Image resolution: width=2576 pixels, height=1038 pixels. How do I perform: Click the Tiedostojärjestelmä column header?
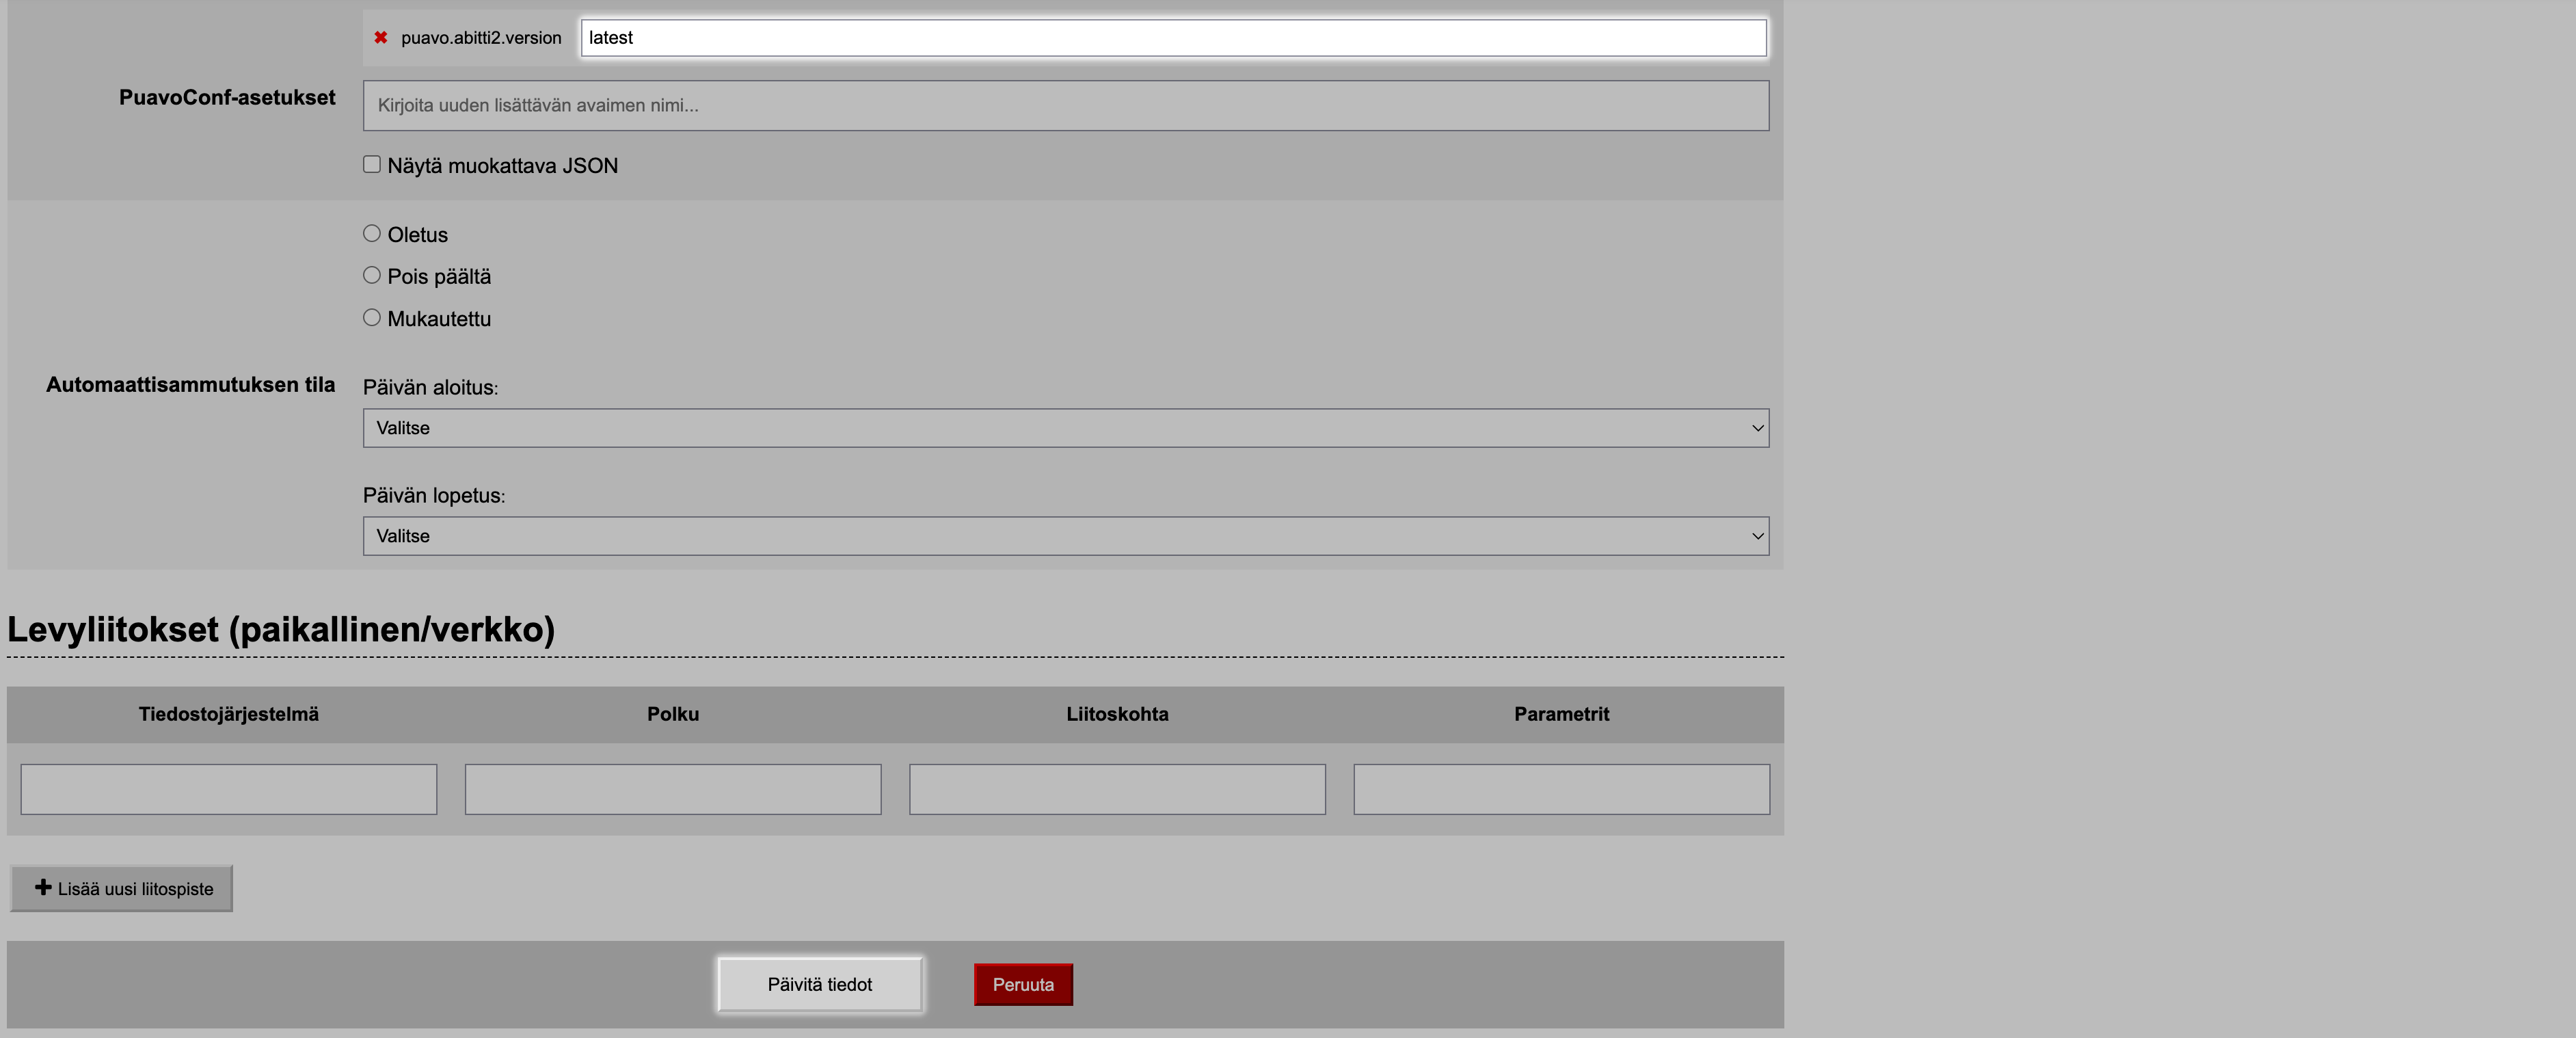(x=228, y=714)
